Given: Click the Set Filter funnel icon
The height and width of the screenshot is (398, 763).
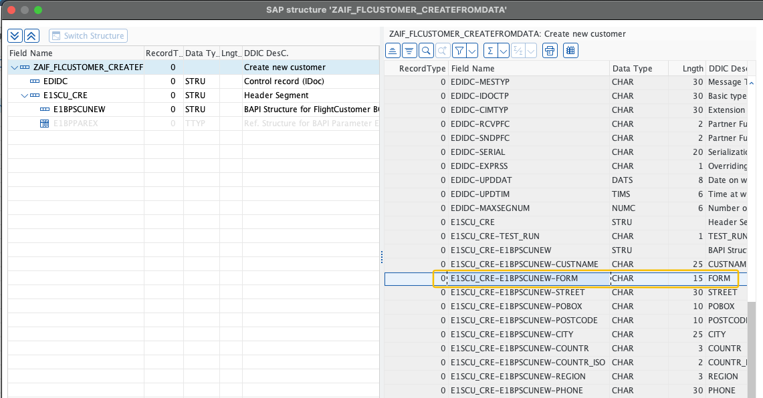Looking at the screenshot, I should 459,51.
